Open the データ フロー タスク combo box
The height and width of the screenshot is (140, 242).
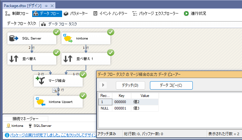(x=141, y=24)
